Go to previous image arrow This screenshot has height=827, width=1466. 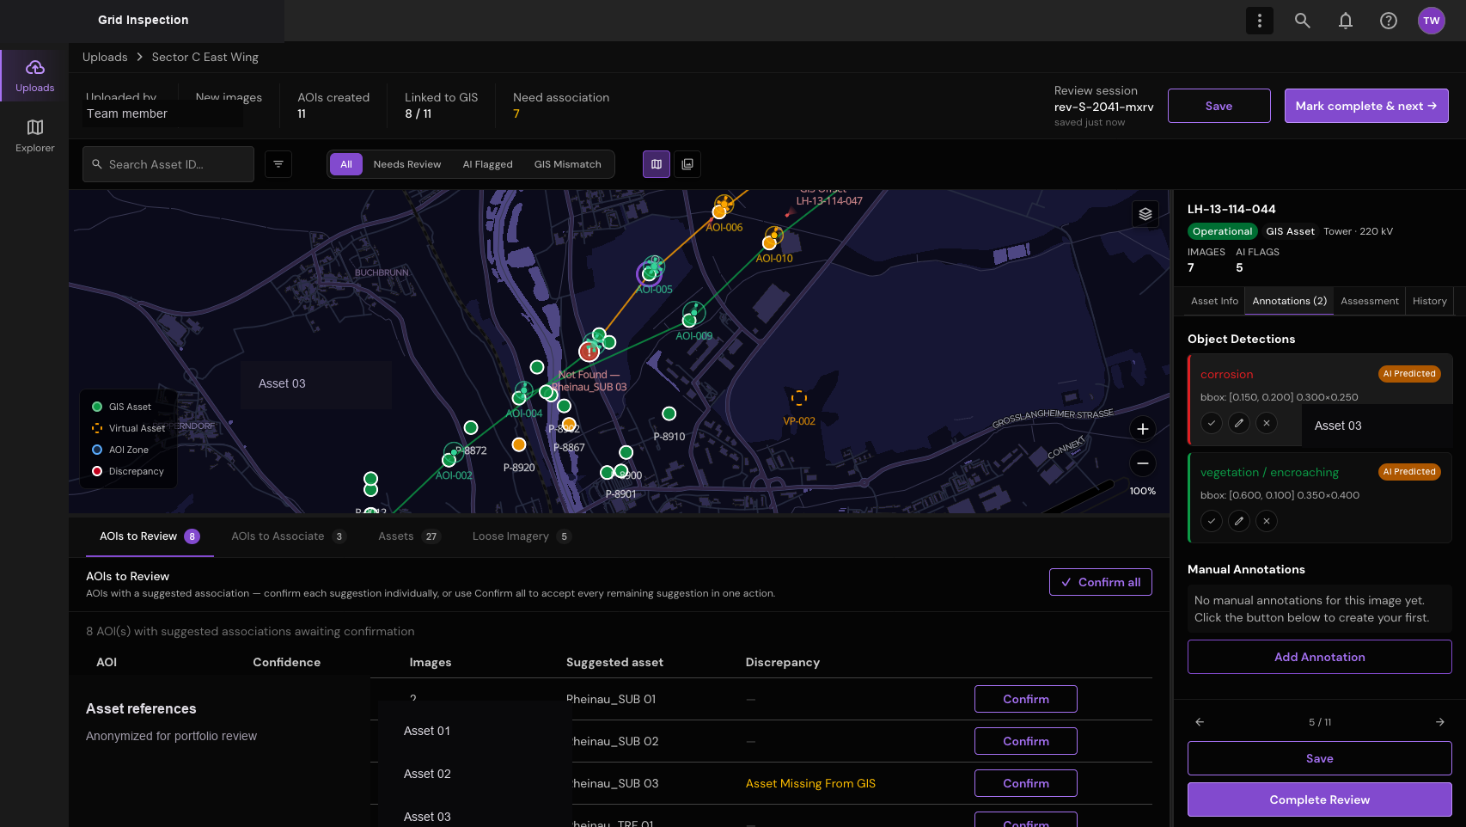pyautogui.click(x=1200, y=722)
